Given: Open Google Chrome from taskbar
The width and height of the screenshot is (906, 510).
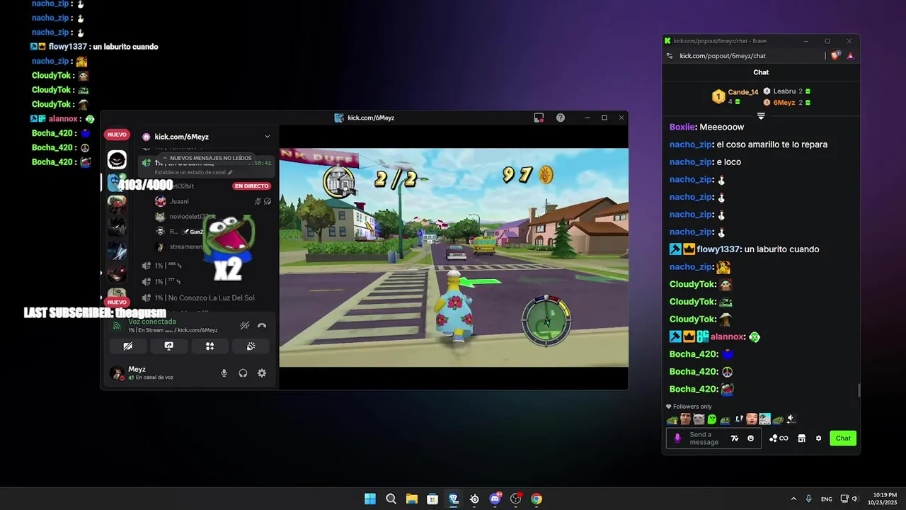Looking at the screenshot, I should pyautogui.click(x=537, y=499).
